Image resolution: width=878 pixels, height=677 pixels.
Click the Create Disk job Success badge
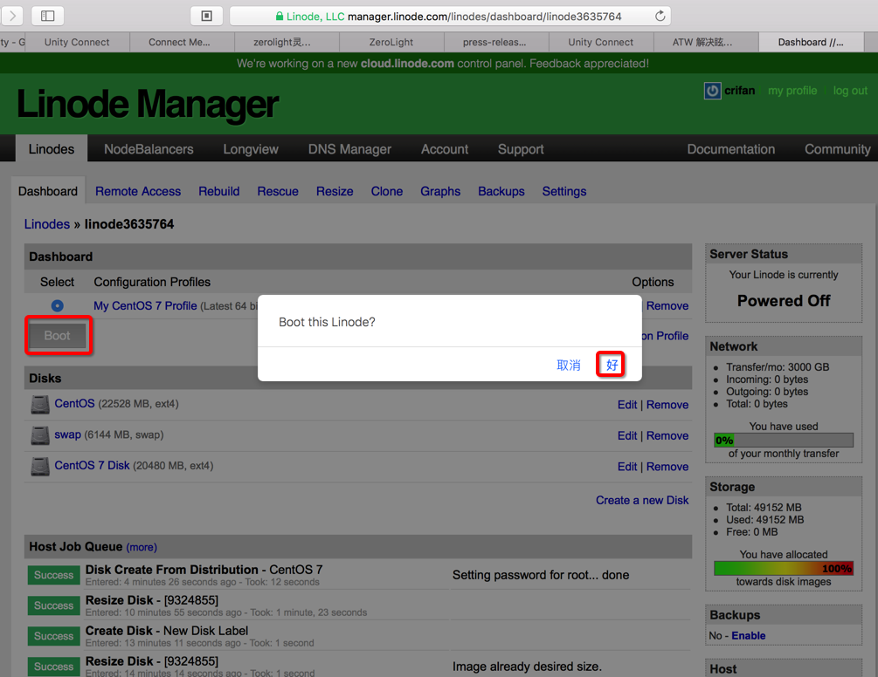54,636
